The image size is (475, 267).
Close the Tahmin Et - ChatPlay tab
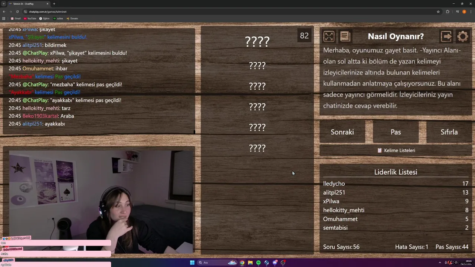[x=47, y=4]
